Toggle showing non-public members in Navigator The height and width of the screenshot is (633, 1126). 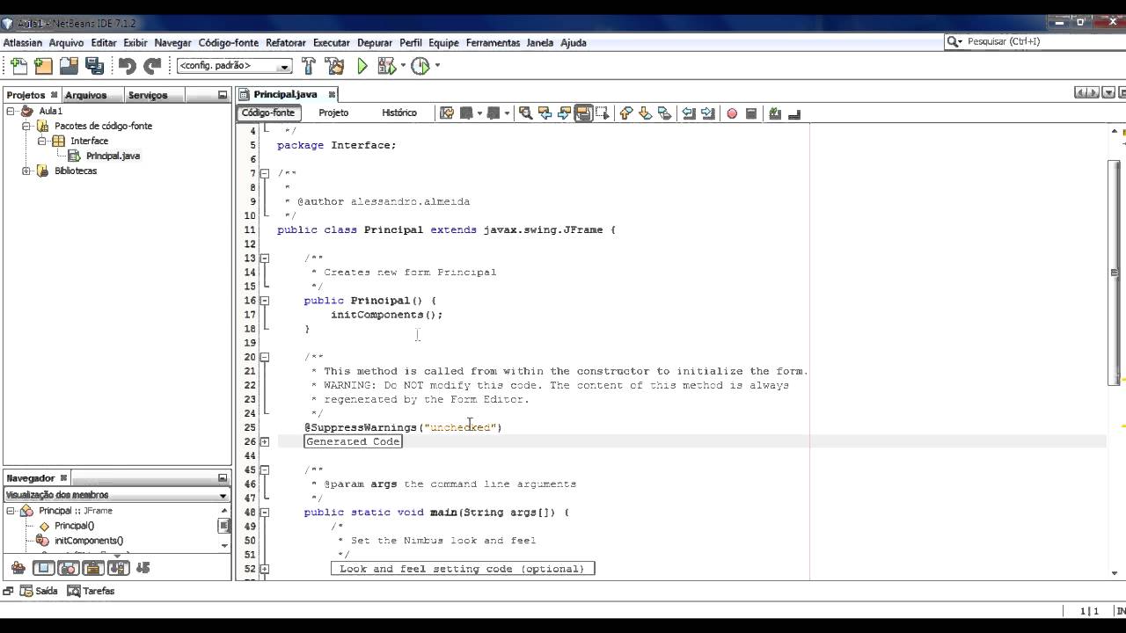pos(117,567)
